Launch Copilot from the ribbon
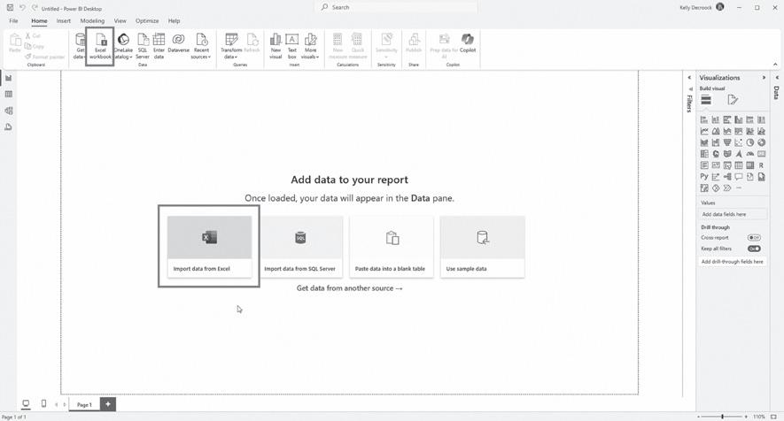Screen dimensions: 784x421 click(468, 43)
